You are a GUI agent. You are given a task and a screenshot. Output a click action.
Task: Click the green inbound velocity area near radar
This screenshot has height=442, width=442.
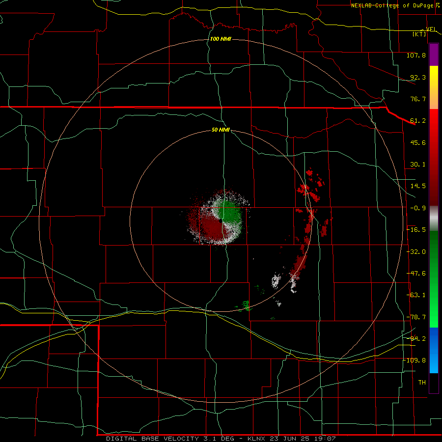231,213
